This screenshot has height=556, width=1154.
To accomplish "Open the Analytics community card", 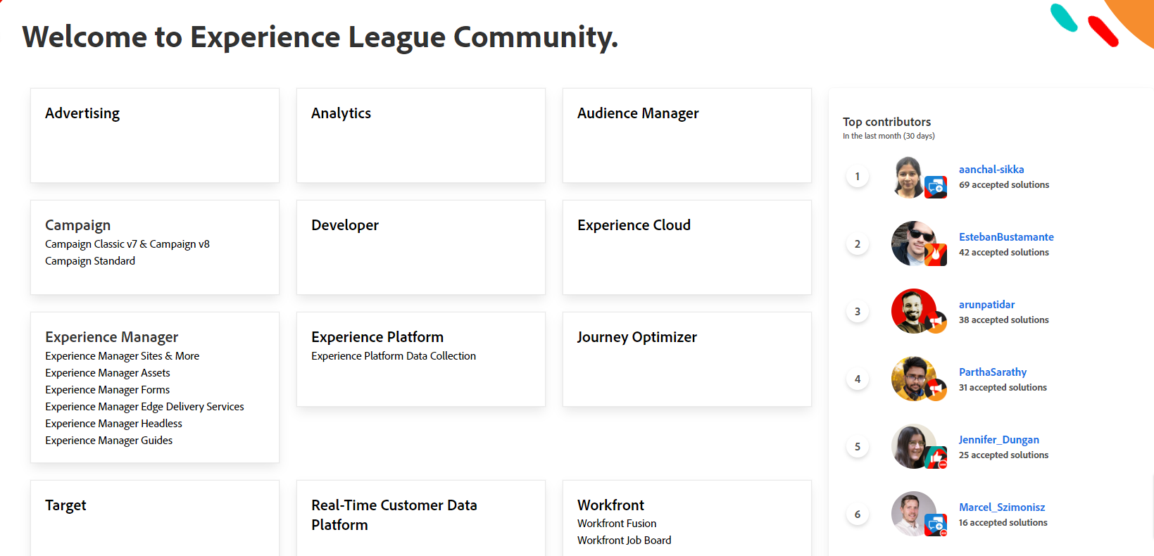I will click(421, 135).
